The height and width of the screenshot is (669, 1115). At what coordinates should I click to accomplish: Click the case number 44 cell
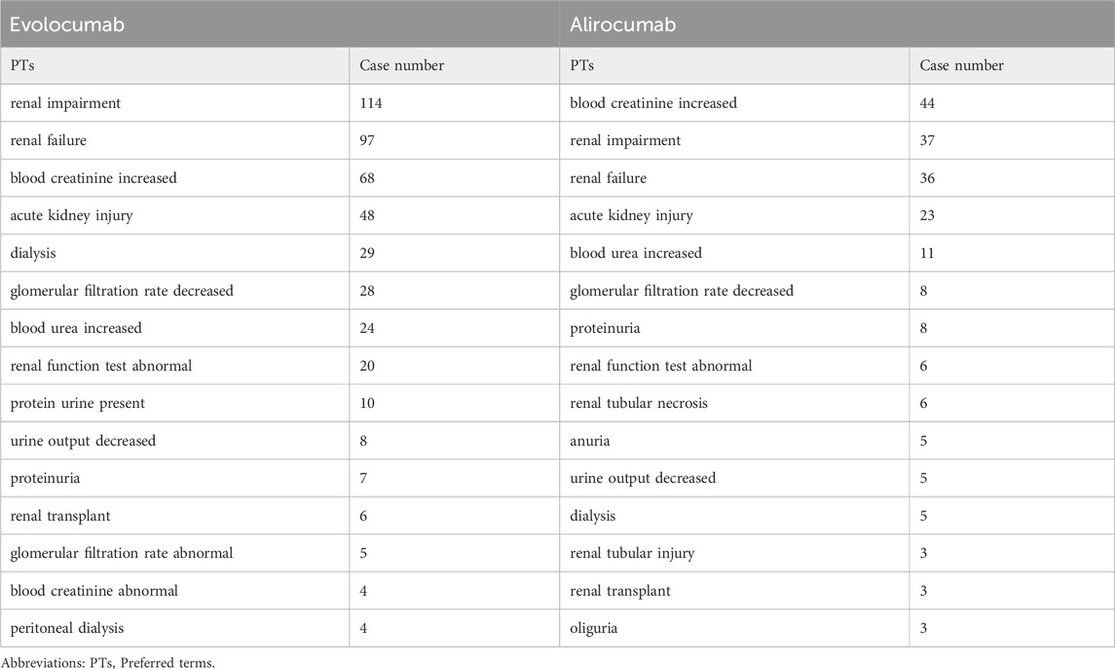(x=1012, y=103)
